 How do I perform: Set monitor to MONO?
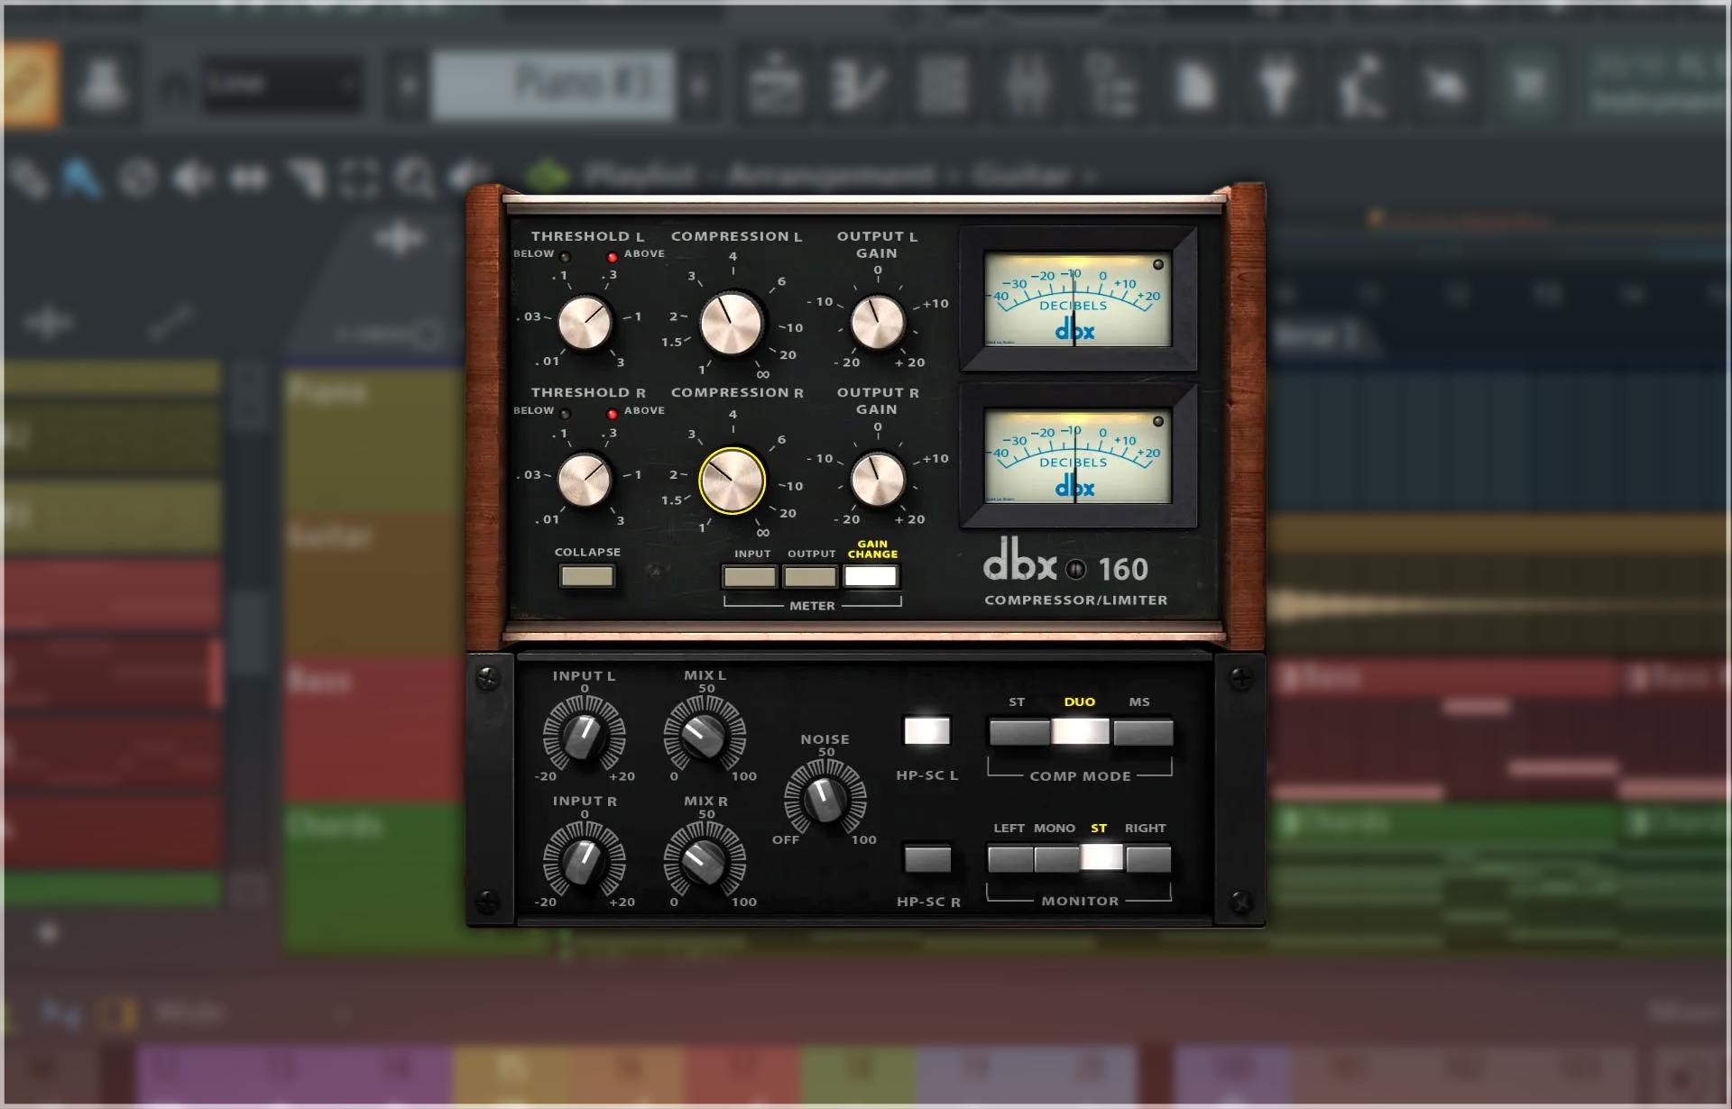[1056, 858]
